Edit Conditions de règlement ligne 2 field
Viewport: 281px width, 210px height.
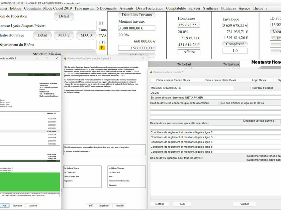coord(215,133)
